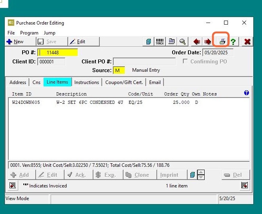The height and width of the screenshot is (214, 262).
Task: Click the Imprint button
Action: click(172, 175)
